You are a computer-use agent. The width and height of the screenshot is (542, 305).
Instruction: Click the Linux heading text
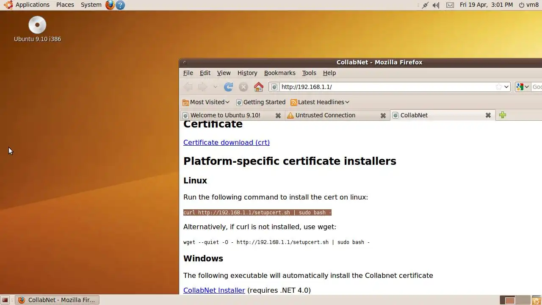click(x=195, y=180)
